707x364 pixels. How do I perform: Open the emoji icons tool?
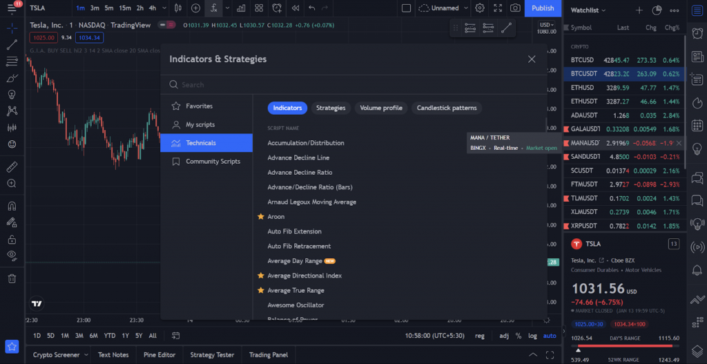pos(12,144)
